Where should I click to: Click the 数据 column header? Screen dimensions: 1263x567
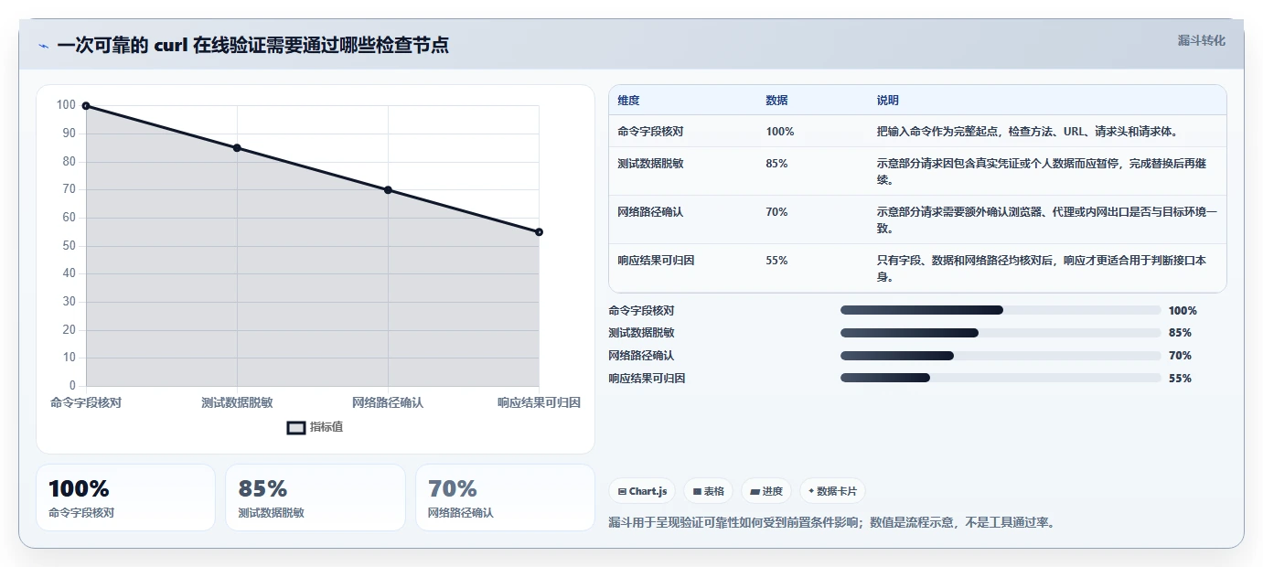pos(777,101)
